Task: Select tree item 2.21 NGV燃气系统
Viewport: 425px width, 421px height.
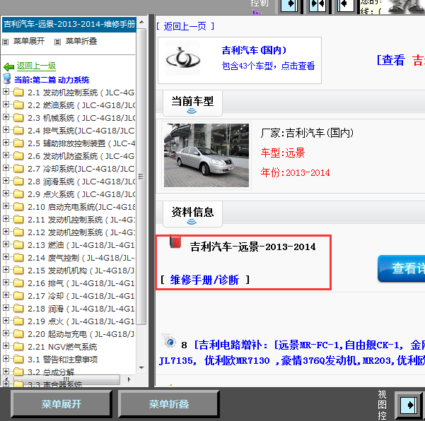Action: click(62, 347)
